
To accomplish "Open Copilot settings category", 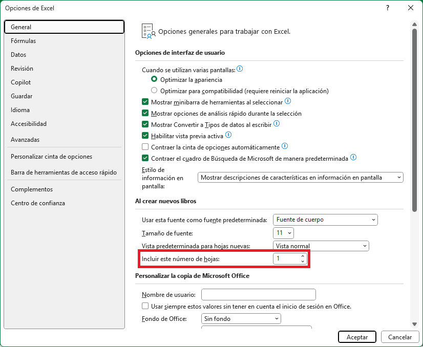I will click(64, 82).
